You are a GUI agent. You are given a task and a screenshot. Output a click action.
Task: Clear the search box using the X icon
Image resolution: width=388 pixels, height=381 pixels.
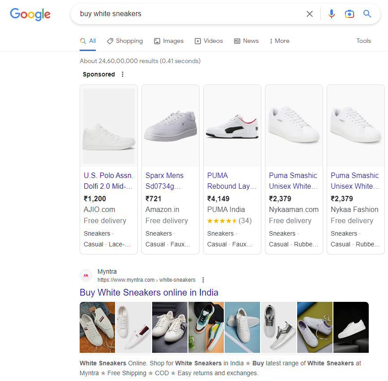(x=310, y=14)
